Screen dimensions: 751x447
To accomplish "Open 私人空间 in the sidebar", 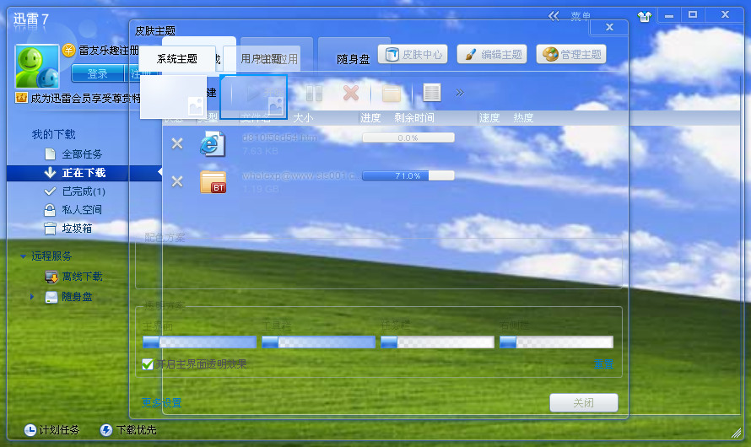I will (x=82, y=210).
